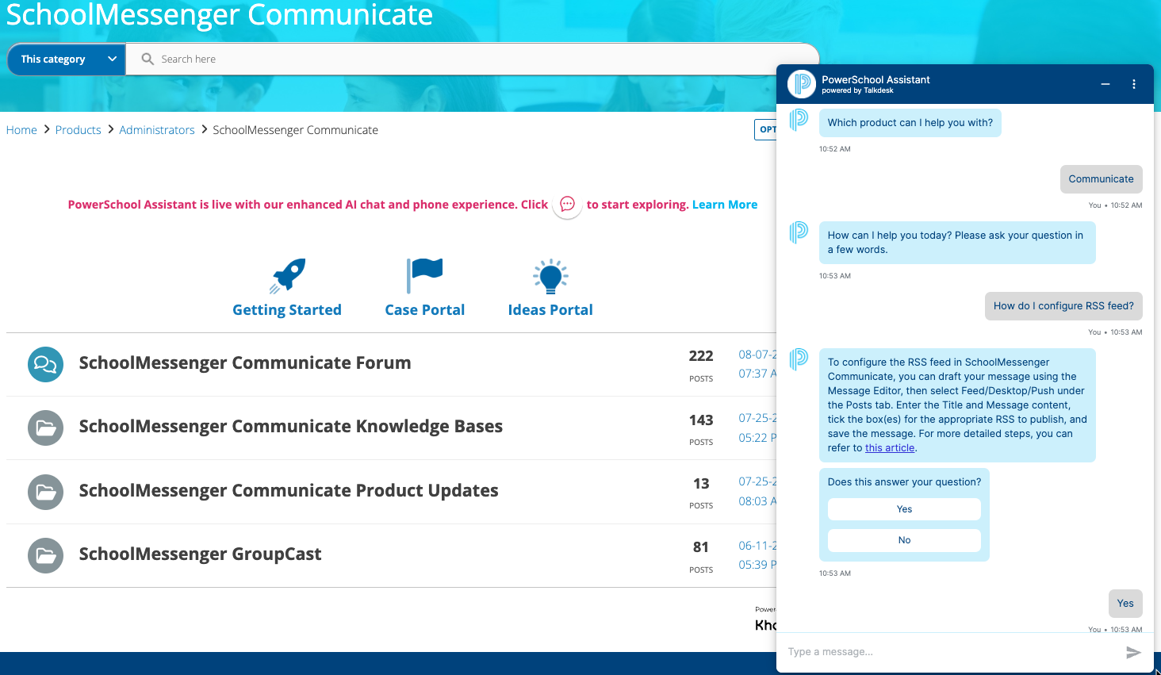Click the Product Updates folder icon
Screen dimensions: 1161x675
coord(45,492)
